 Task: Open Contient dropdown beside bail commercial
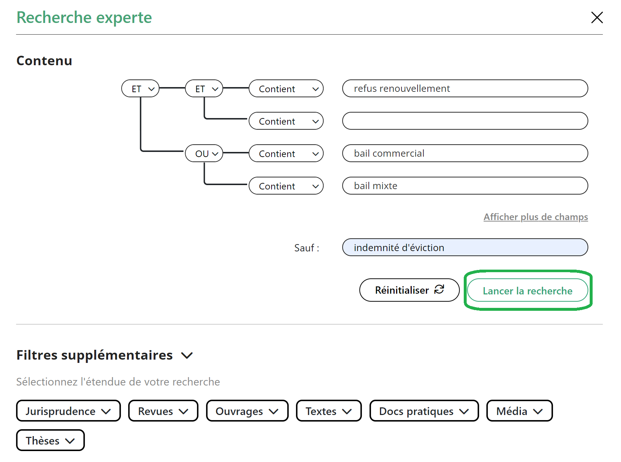pyautogui.click(x=286, y=154)
